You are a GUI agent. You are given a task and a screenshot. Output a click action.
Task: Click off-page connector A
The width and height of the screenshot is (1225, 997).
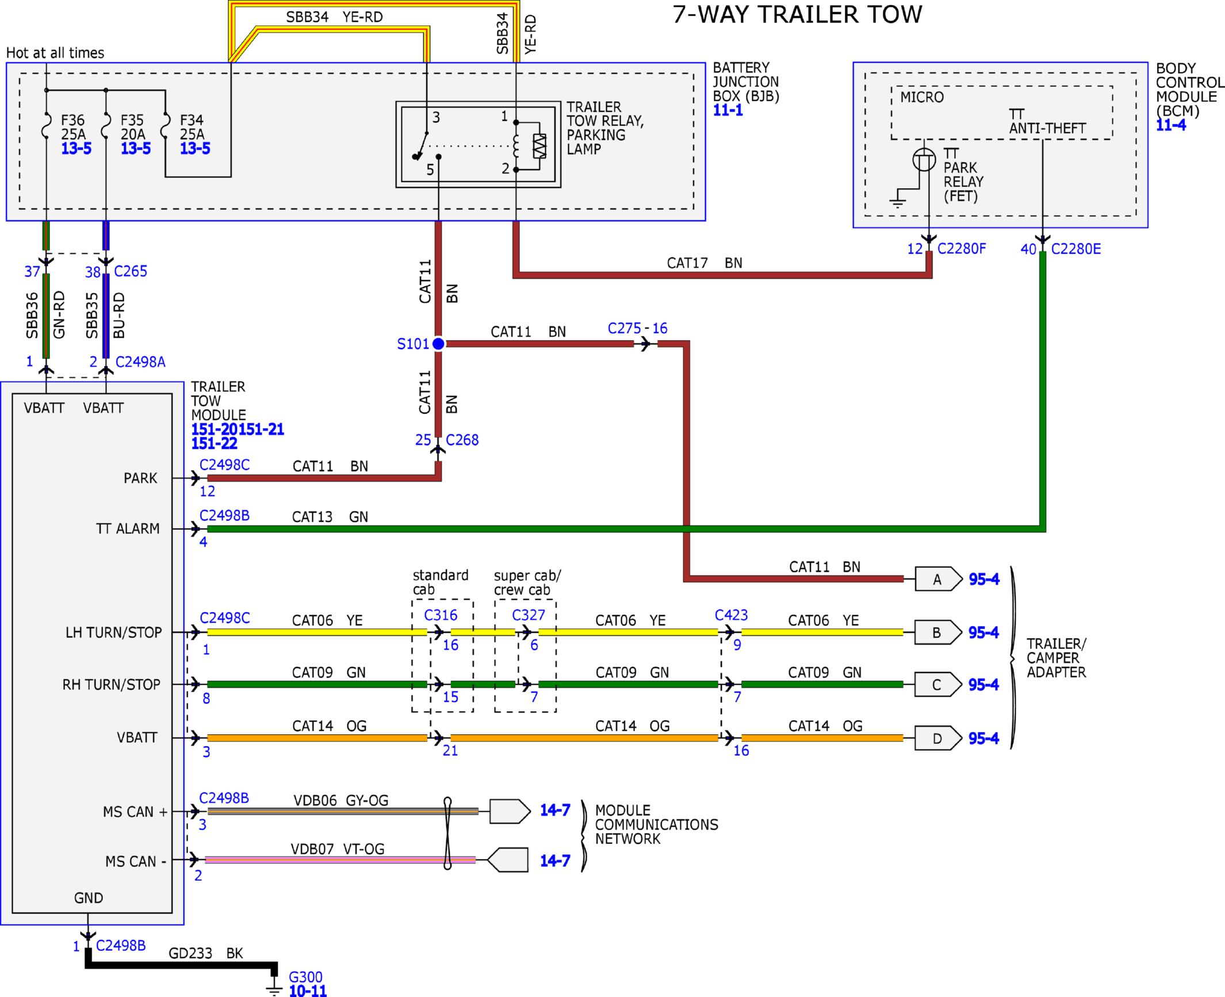pos(939,579)
